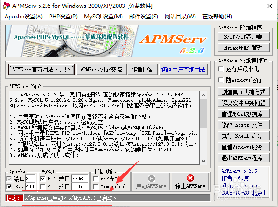278x207 pixels.
Task: Toggle 运行后最小化 checkbox
Action: 221,69
